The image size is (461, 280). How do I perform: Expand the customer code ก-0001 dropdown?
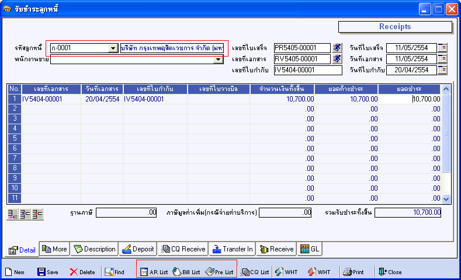click(113, 48)
